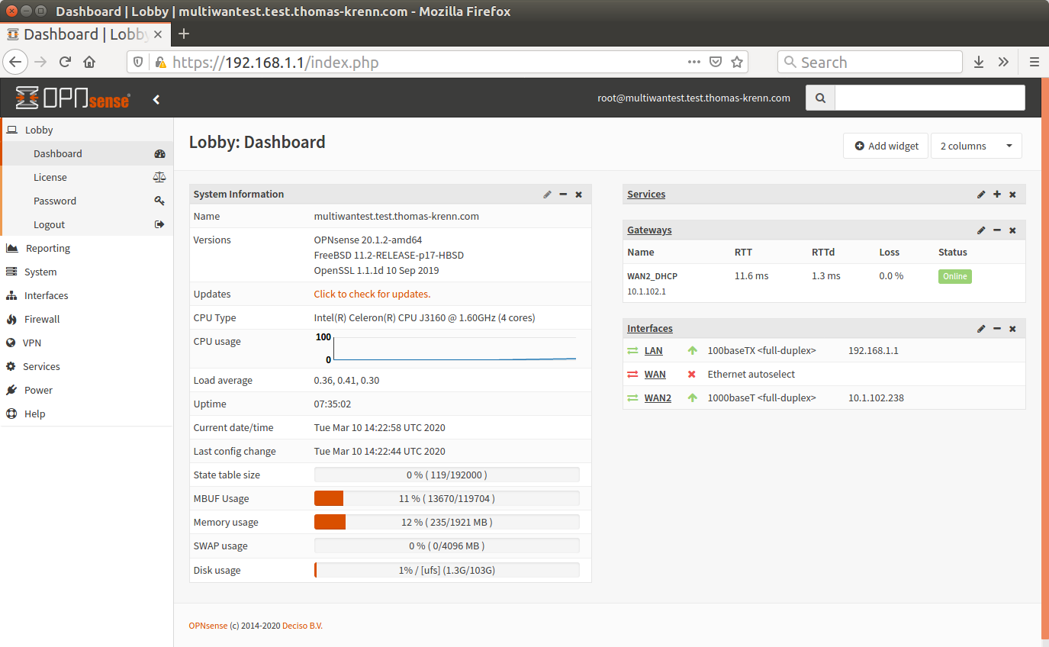Viewport: 1049px width, 647px height.
Task: Collapse the sidebar using the chevron arrow
Action: point(156,98)
